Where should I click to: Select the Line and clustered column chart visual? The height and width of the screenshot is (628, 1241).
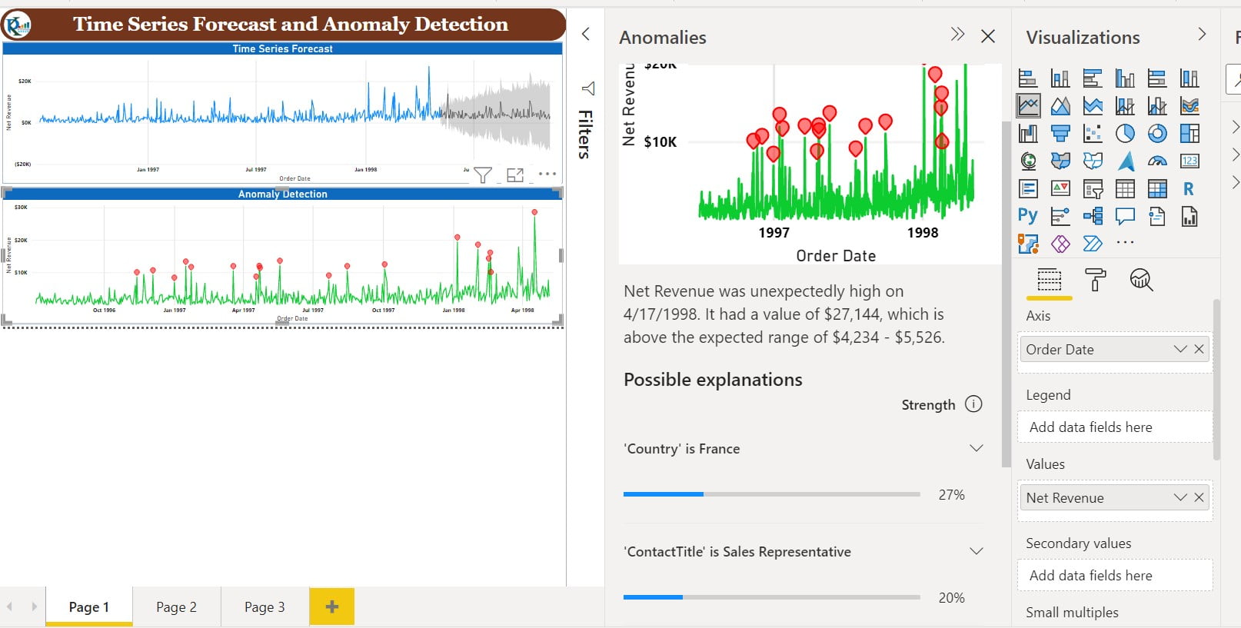(x=1157, y=106)
